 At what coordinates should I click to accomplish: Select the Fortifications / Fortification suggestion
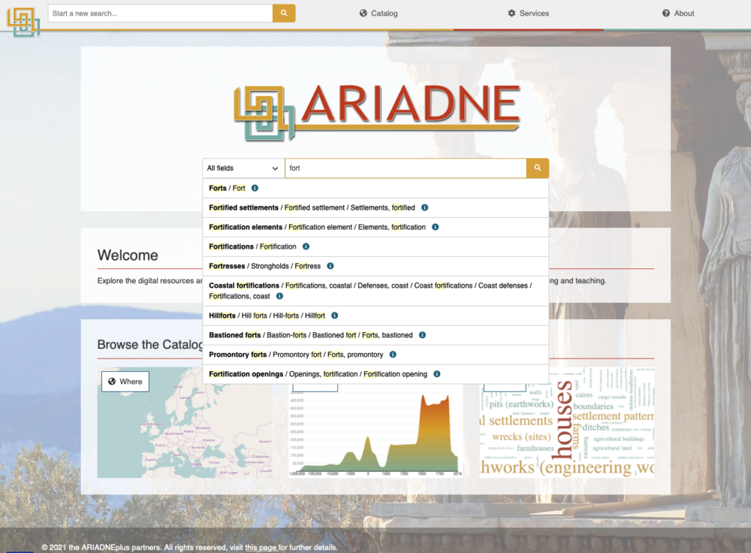point(375,246)
